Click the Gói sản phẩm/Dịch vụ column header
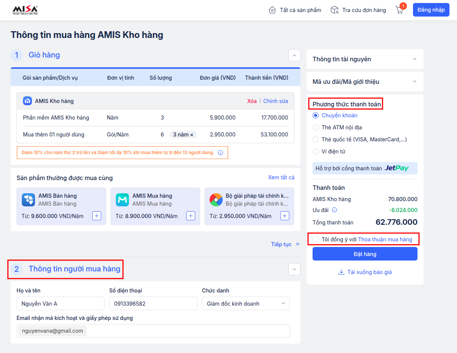 coord(50,78)
